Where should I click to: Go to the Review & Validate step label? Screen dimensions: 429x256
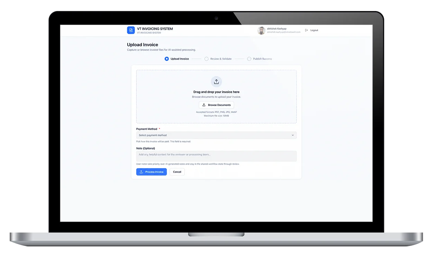click(x=221, y=59)
